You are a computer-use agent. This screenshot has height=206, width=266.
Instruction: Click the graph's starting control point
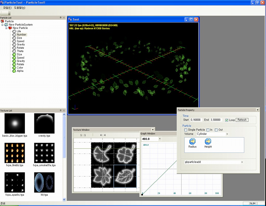click(x=142, y=194)
